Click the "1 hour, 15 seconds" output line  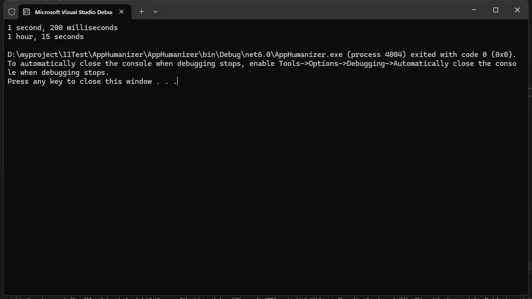[46, 37]
